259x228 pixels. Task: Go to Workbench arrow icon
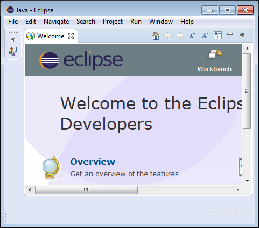click(x=215, y=54)
